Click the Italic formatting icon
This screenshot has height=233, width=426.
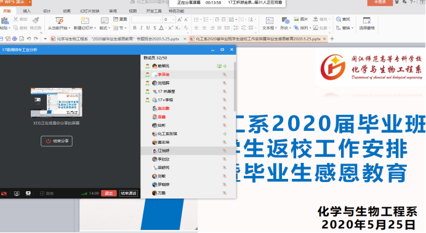tap(141, 28)
